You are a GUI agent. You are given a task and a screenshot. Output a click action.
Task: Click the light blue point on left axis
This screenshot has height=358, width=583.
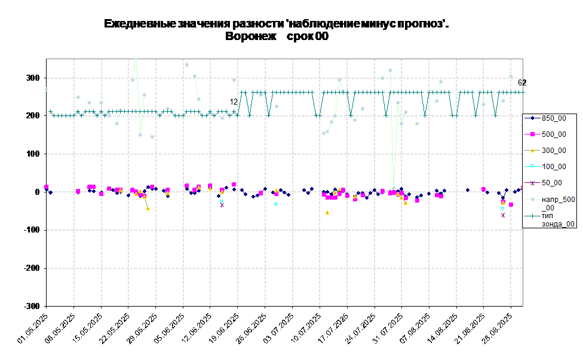47,89
